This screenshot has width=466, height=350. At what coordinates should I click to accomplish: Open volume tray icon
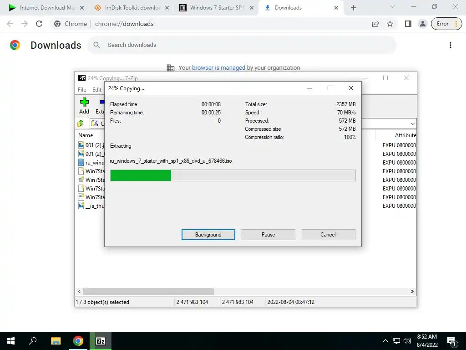pyautogui.click(x=407, y=341)
